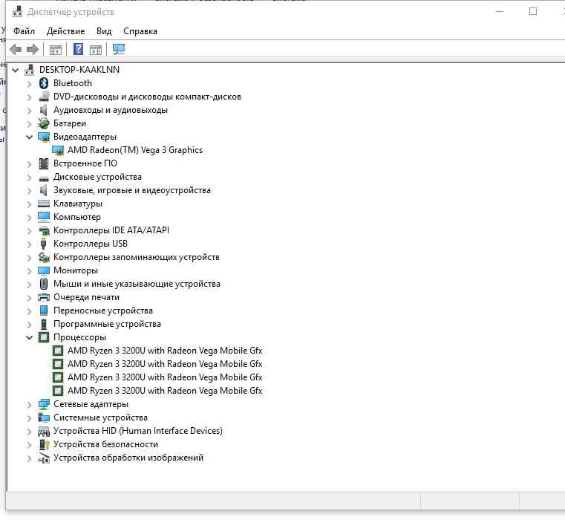Click the Back arrow toolbar icon
The width and height of the screenshot is (565, 520).
(16, 49)
